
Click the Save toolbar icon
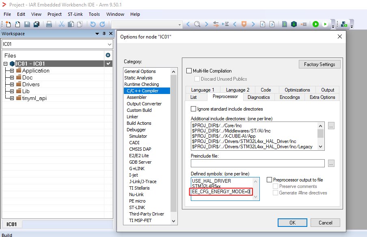(27, 24)
